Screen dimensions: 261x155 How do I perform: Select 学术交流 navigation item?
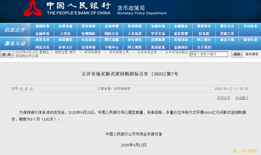pyautogui.click(x=158, y=34)
